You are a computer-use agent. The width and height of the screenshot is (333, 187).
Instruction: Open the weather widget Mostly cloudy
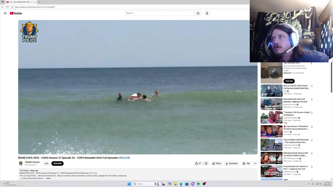[x=9, y=184]
